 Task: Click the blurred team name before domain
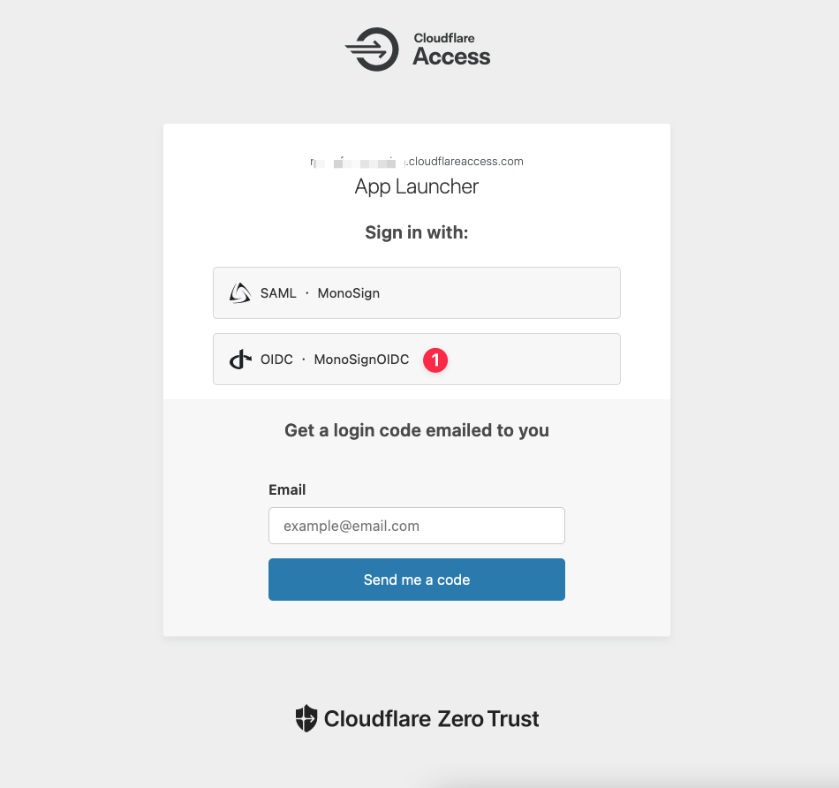(x=356, y=162)
